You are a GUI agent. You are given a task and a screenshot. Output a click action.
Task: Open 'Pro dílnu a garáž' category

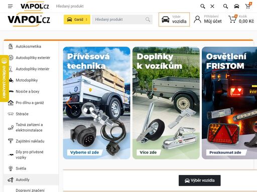(30, 102)
